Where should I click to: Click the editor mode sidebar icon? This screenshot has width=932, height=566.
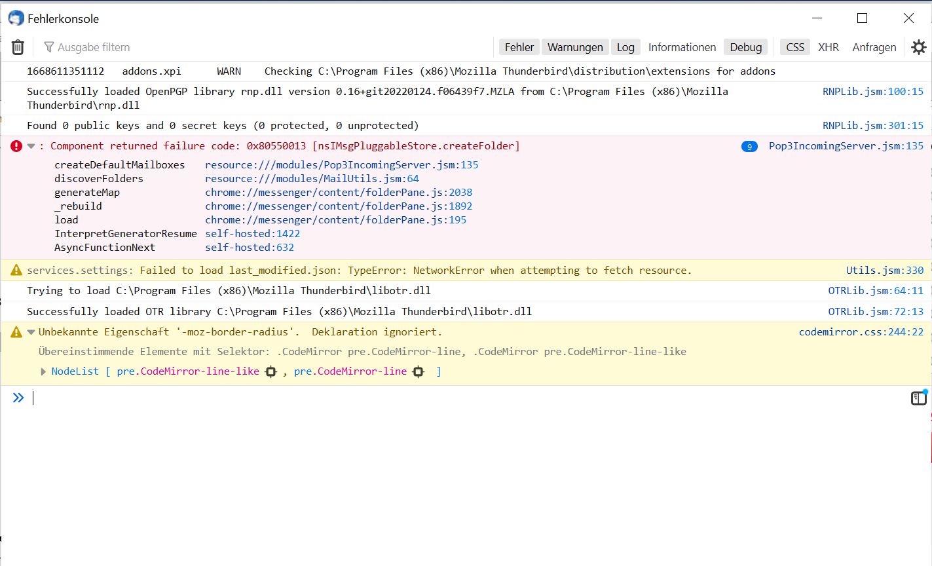pyautogui.click(x=919, y=398)
